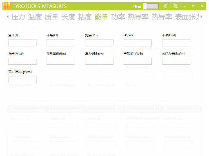Select the 克力·厘米(gf·cm) input field
The width and height of the screenshot is (209, 156).
coord(22,79)
